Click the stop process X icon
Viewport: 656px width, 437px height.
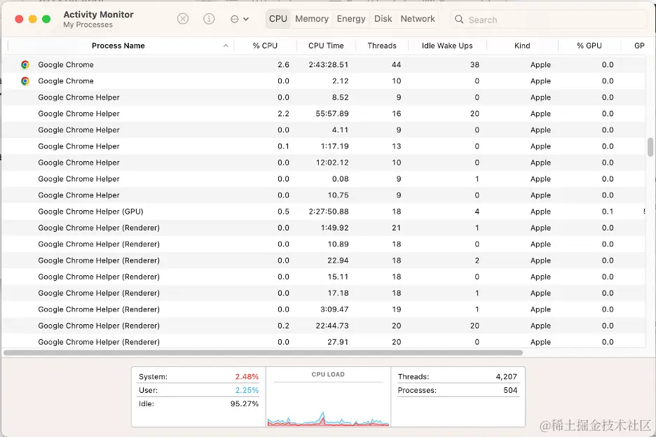point(183,19)
